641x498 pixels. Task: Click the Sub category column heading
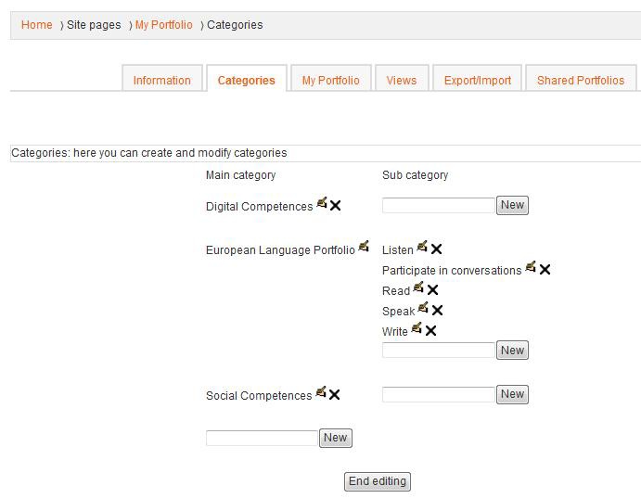(415, 175)
